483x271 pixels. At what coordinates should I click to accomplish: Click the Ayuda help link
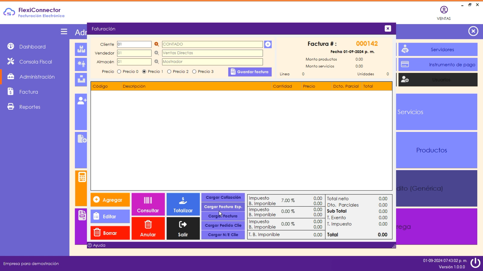pos(99,245)
